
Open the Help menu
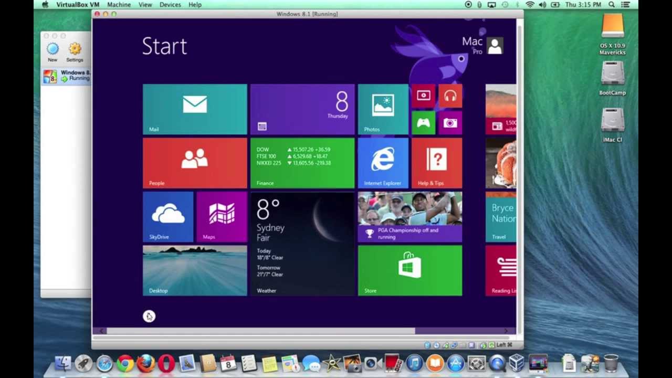coord(195,5)
